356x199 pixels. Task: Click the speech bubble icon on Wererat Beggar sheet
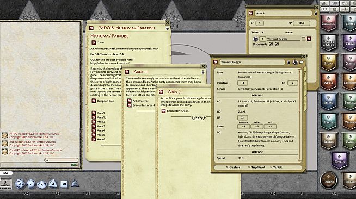pyautogui.click(x=301, y=62)
